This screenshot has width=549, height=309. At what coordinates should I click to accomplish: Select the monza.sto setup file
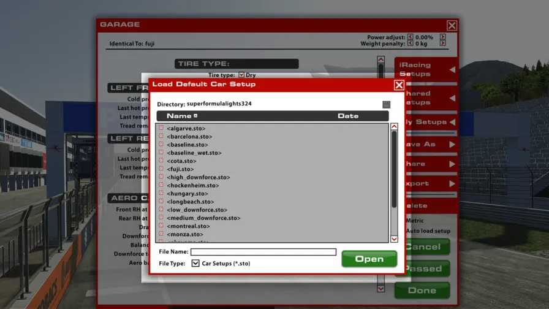pos(185,234)
